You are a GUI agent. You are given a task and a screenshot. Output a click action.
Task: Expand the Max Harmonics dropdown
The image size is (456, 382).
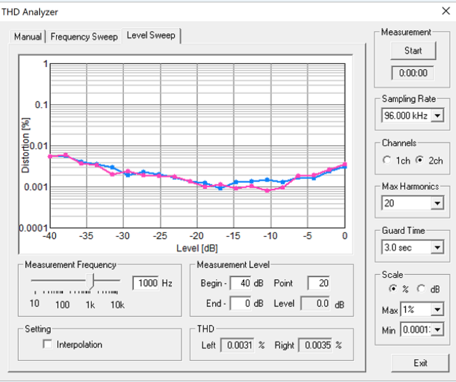point(437,203)
